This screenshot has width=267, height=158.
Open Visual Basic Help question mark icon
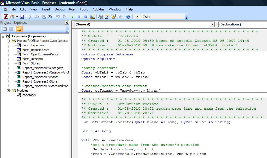point(128,17)
